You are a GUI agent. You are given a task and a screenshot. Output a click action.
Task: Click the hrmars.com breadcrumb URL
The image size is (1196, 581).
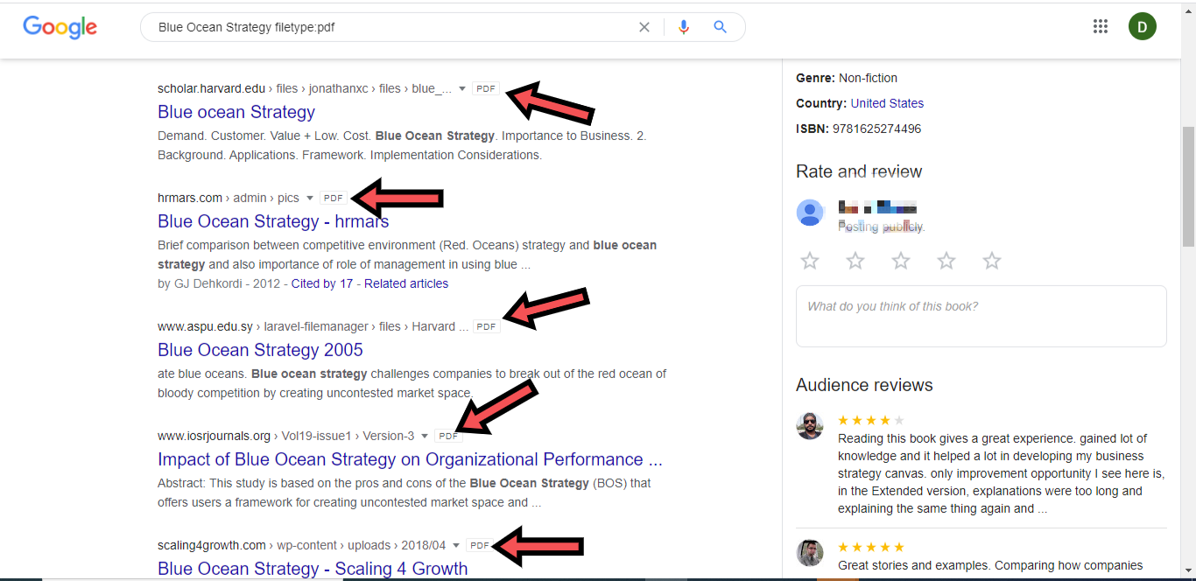tap(228, 199)
